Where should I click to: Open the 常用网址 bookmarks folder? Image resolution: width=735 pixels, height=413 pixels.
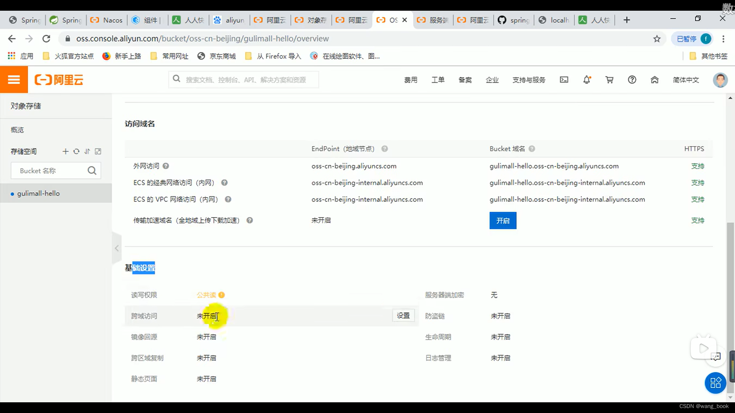169,56
